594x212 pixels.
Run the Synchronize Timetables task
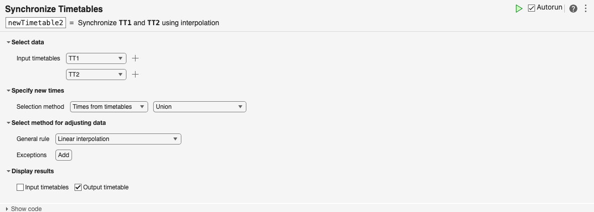(519, 9)
